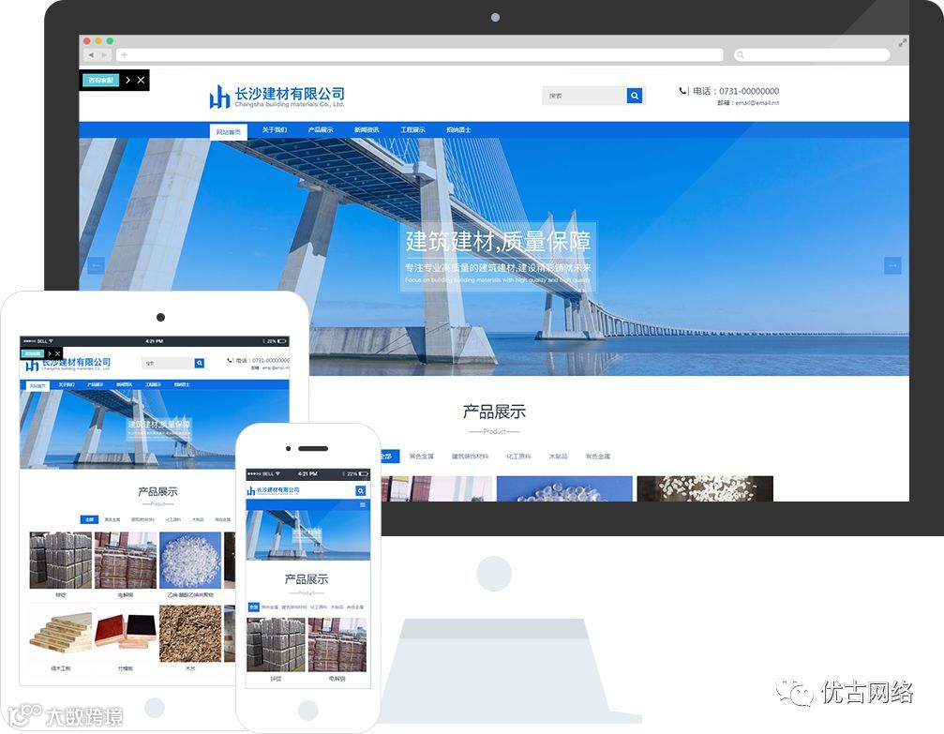The width and height of the screenshot is (944, 734).
Task: Tap the tablet's round home button
Action: click(155, 708)
